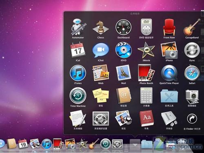Click the Open in Finder arrow button
This screenshot has height=153, width=204.
[x=192, y=119]
